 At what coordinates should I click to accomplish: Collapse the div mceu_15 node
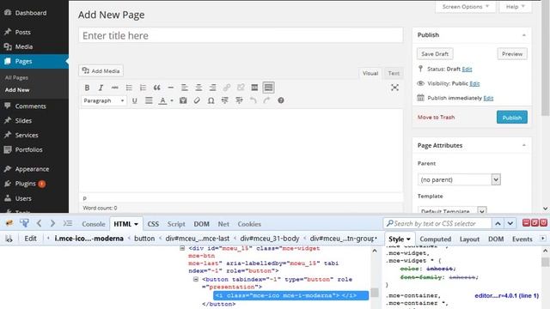[x=182, y=248]
